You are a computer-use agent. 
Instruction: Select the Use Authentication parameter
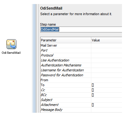click(66, 60)
